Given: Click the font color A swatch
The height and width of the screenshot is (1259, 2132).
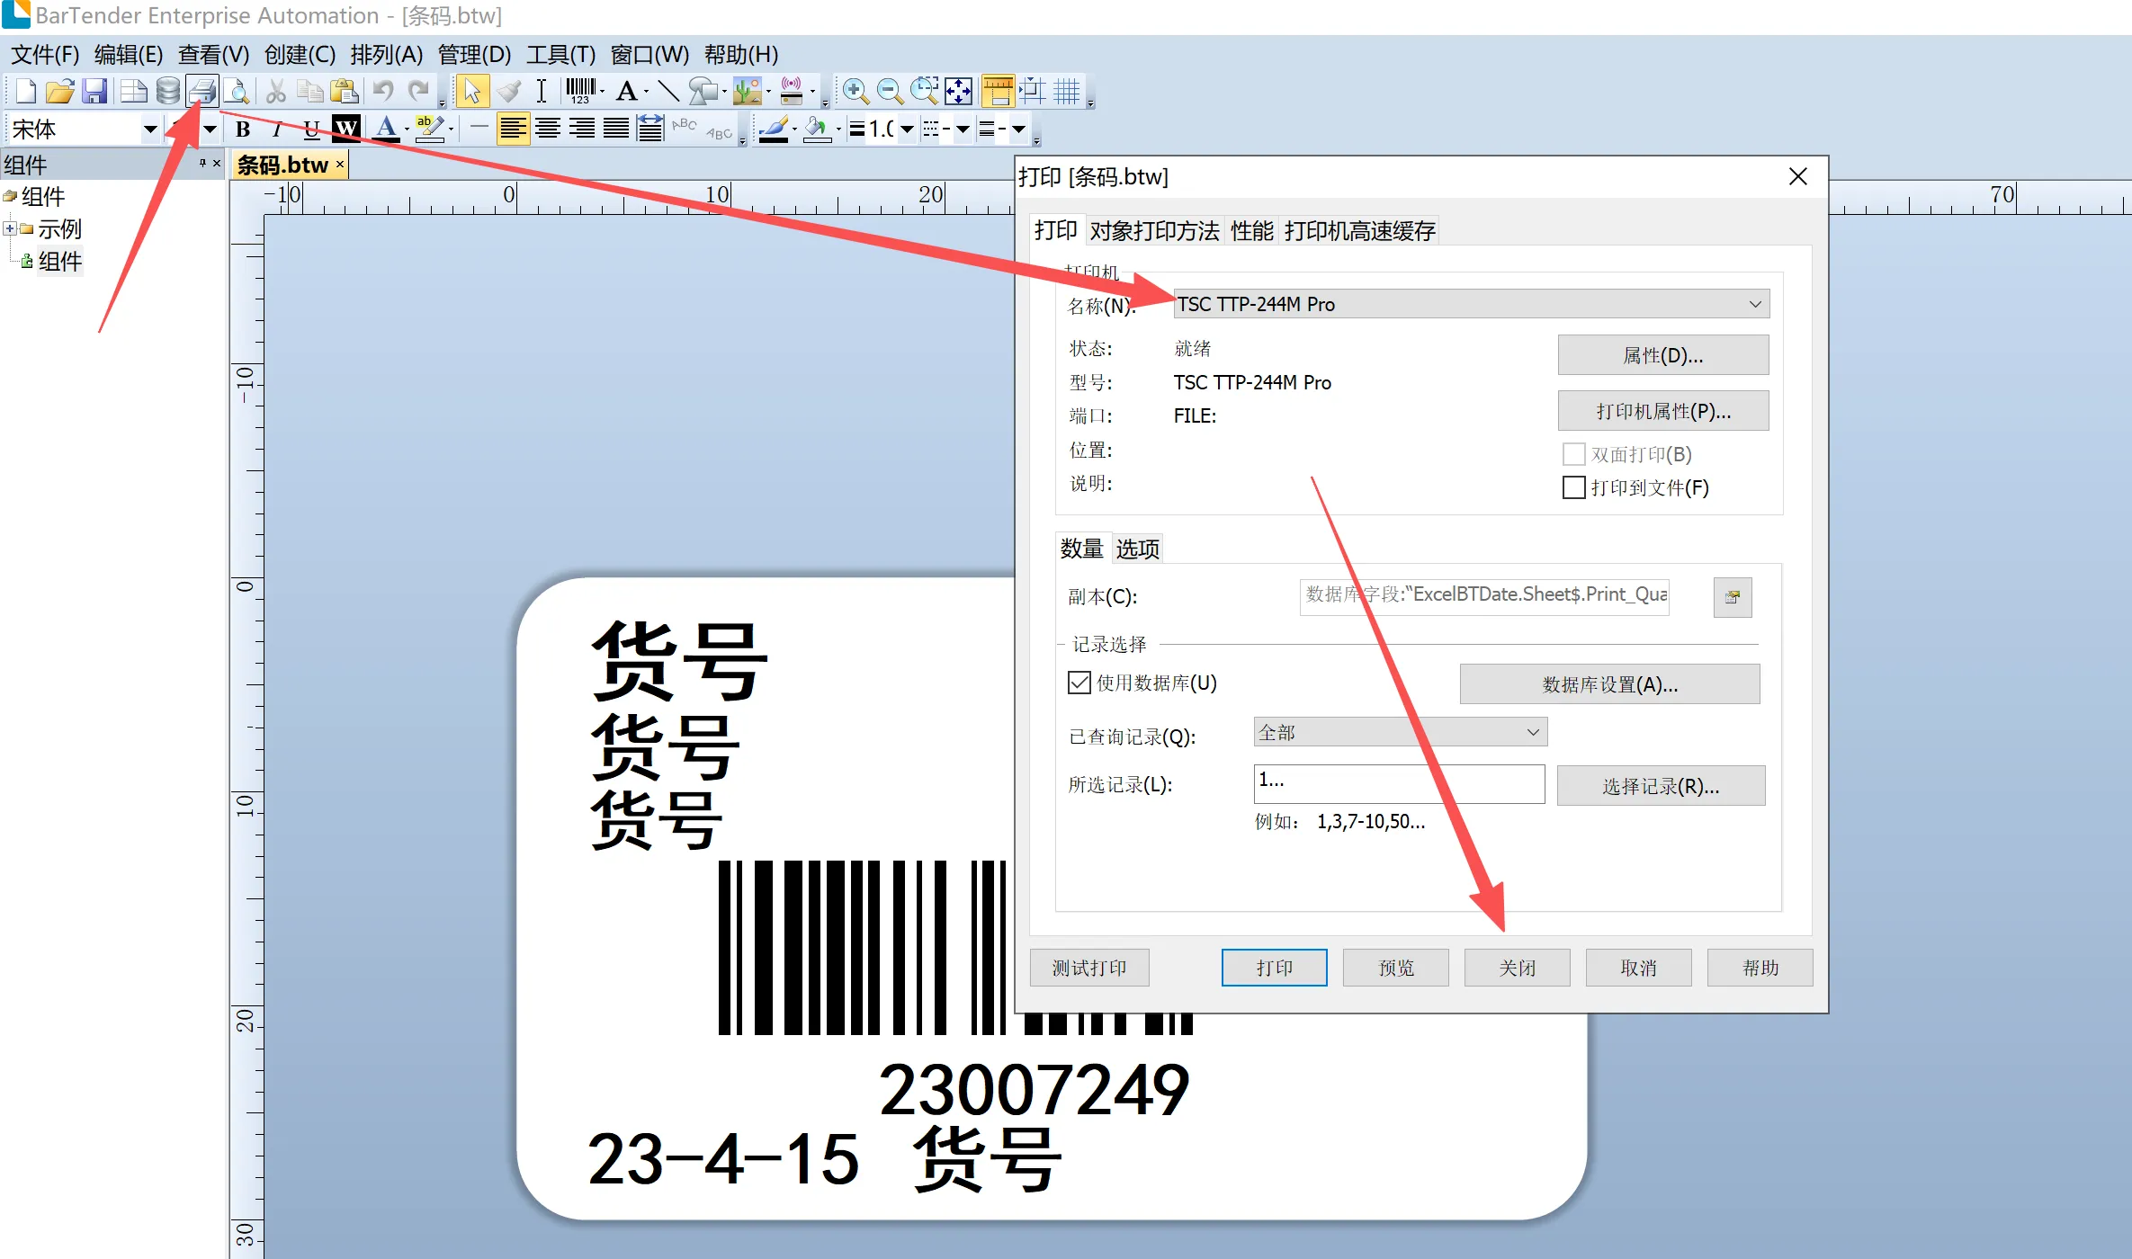Looking at the screenshot, I should click(x=386, y=129).
